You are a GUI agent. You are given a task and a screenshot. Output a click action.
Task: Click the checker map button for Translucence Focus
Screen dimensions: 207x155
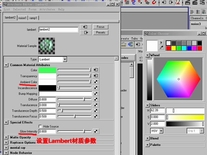pos(96,116)
